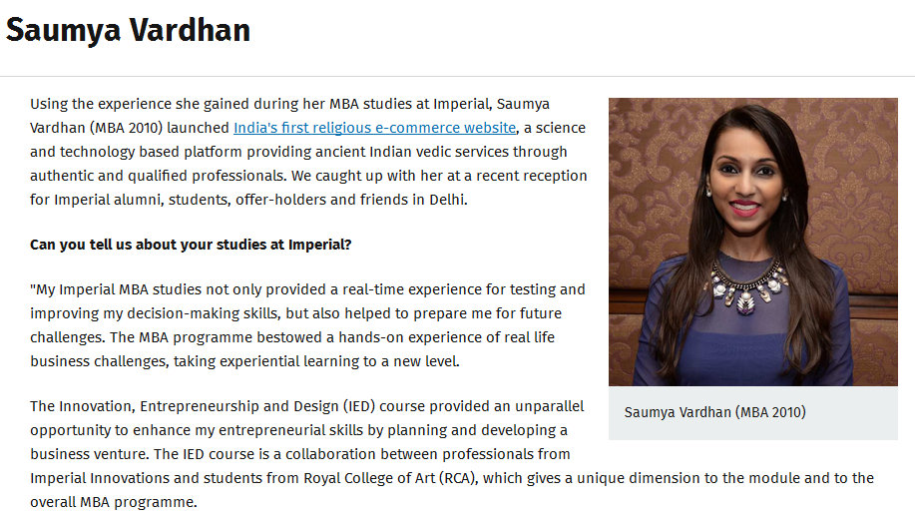Click the Saumya Vardhan page heading
Screen dimensions: 915x519
click(x=128, y=30)
